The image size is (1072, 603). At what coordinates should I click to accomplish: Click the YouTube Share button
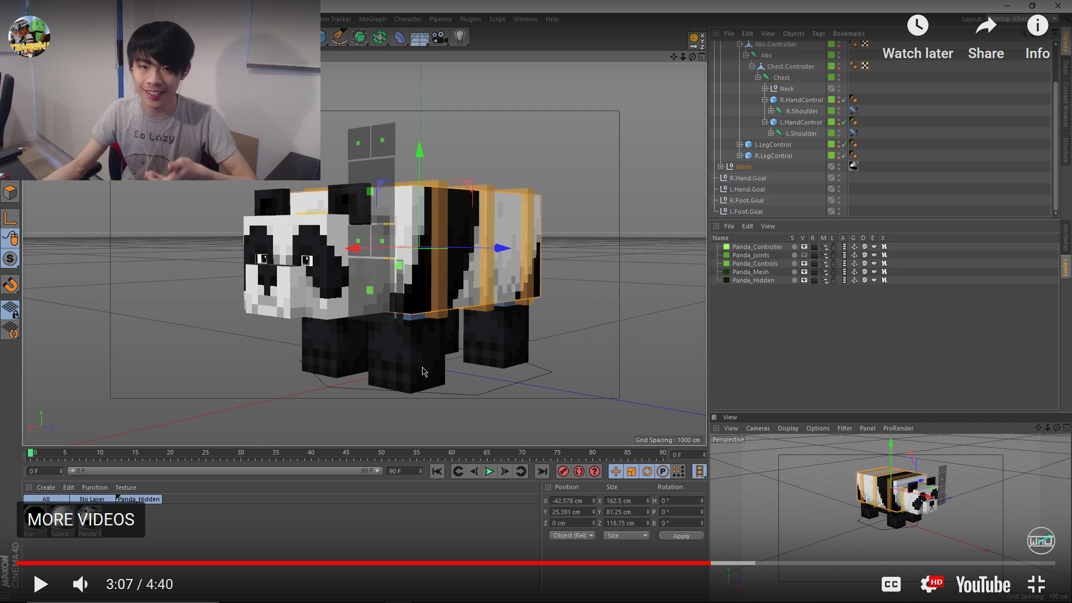click(x=986, y=38)
